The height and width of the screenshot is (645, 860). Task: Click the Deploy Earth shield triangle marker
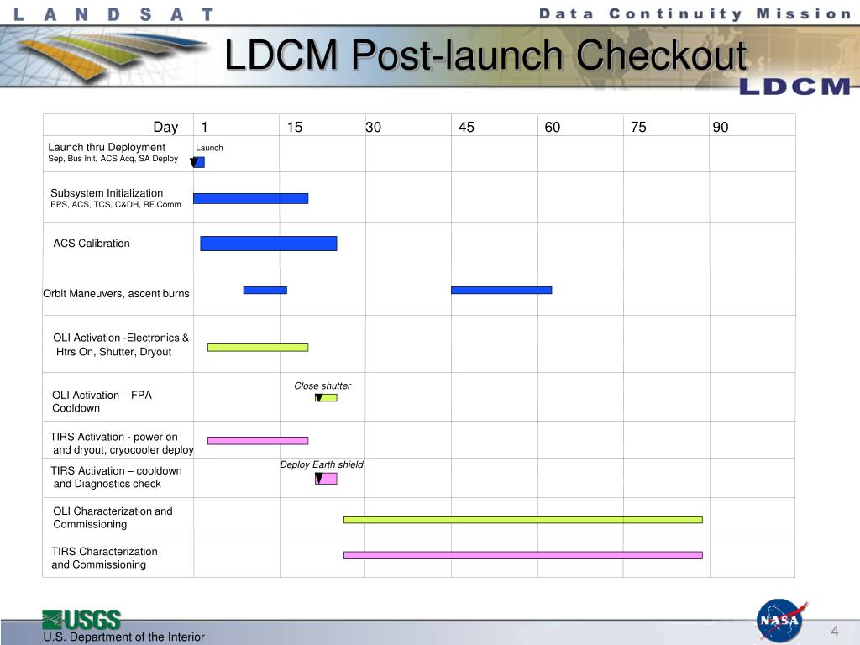[318, 478]
